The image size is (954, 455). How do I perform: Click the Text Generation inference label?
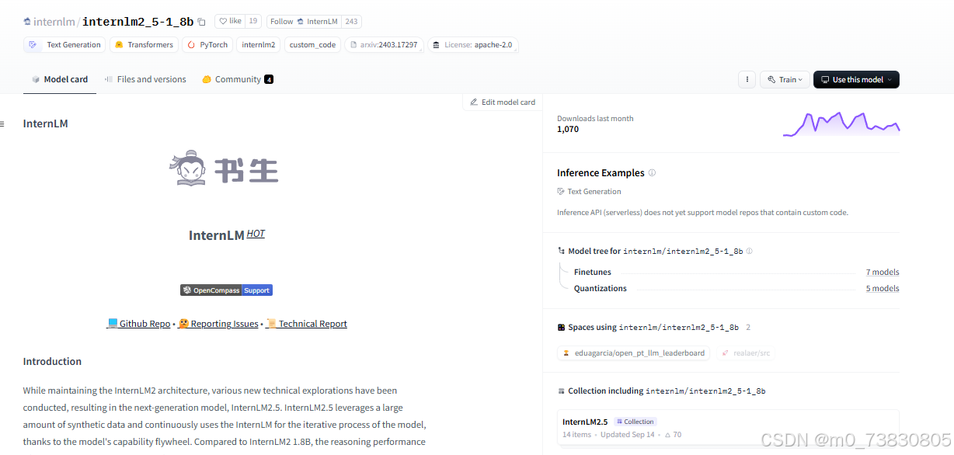coord(589,192)
